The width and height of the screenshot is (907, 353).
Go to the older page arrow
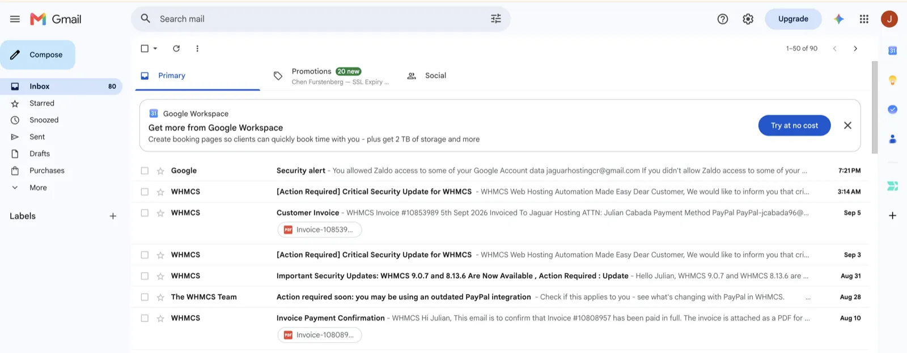[x=855, y=48]
